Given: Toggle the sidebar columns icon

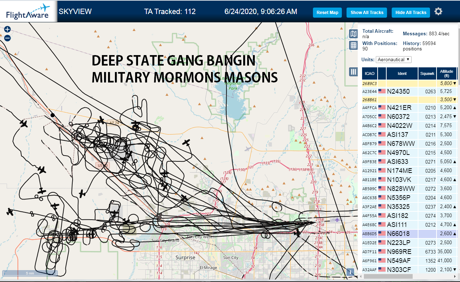Looking at the screenshot, I should pos(353,72).
